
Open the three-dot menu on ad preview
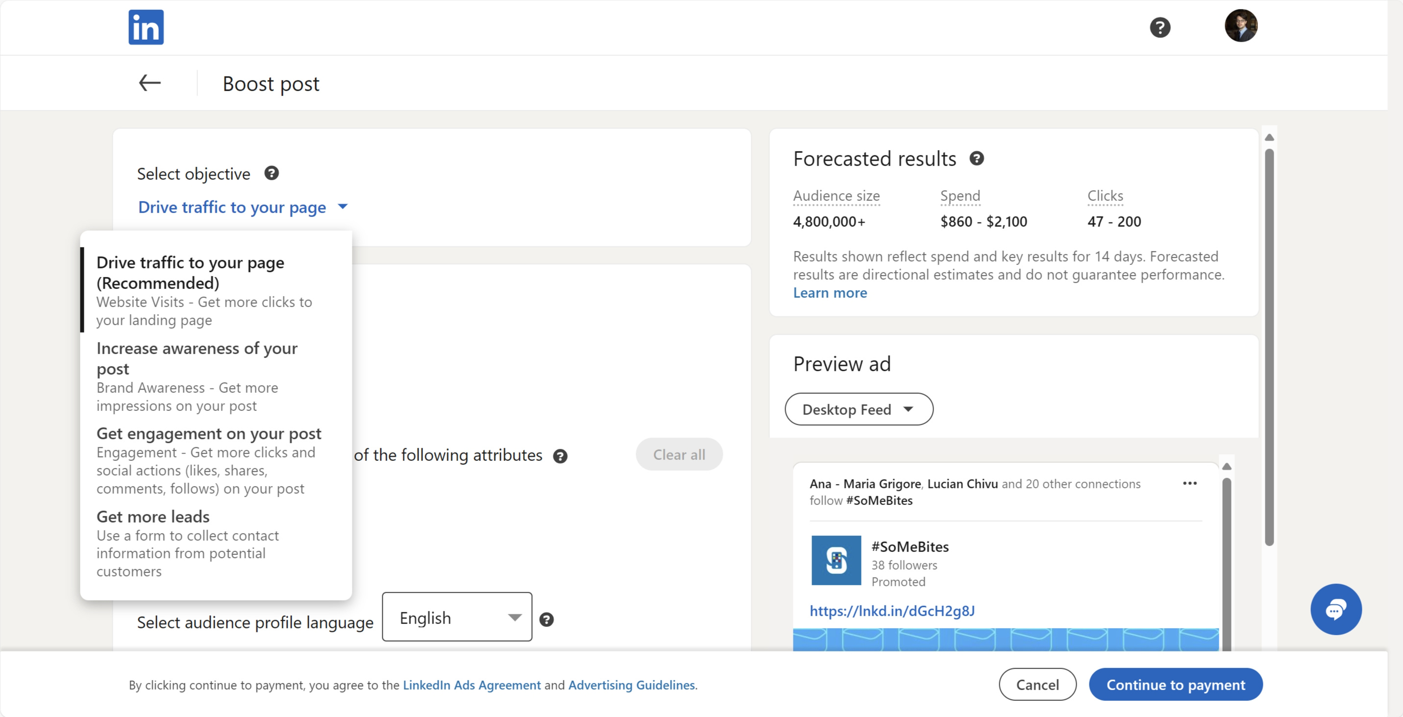coord(1189,483)
